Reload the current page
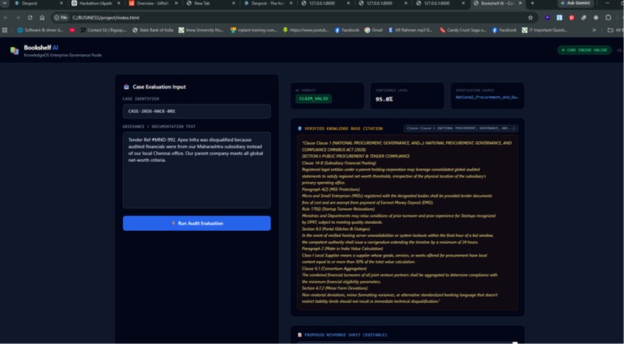The height and width of the screenshot is (344, 624). click(30, 18)
